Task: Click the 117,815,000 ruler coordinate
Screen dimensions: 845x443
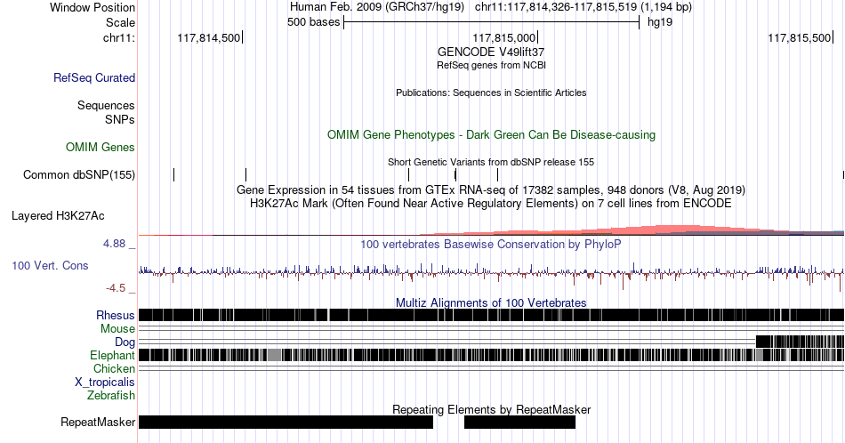Action: click(x=503, y=37)
